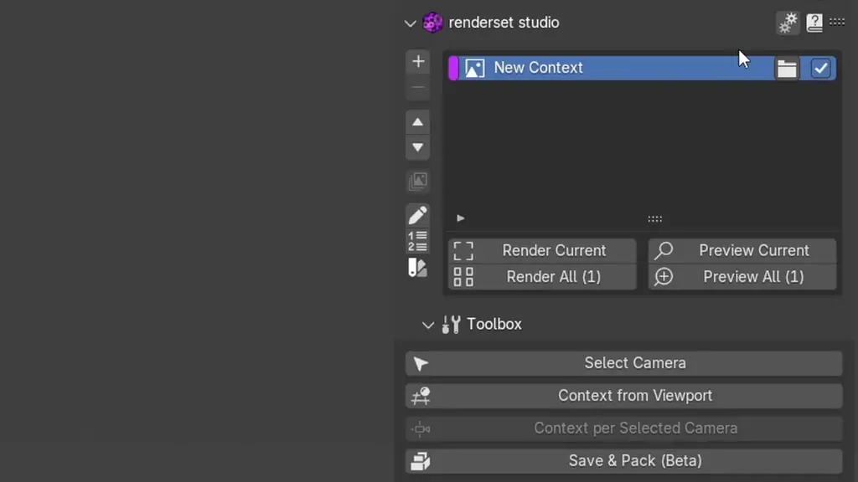This screenshot has width=858, height=482.
Task: Expand the context list filter triangle
Action: tap(461, 218)
